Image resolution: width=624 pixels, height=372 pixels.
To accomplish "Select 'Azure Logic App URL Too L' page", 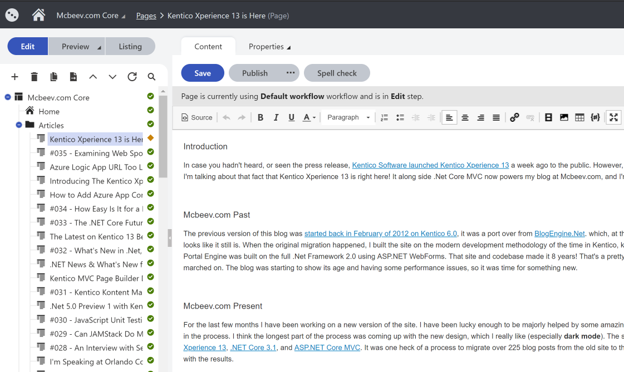I will (96, 167).
